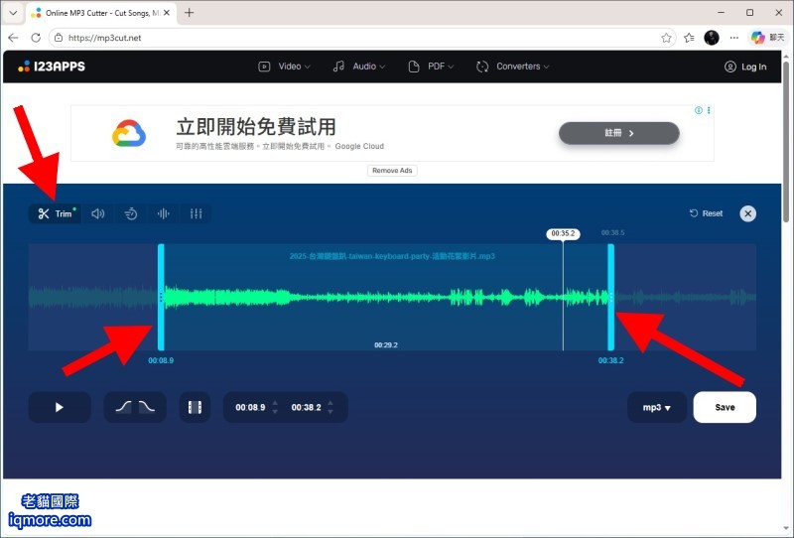Click the start time 00:08.9 field
The width and height of the screenshot is (794, 538).
[250, 407]
